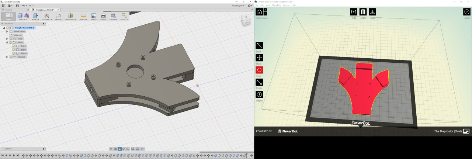Click the MakerBot Home View icon

point(259,12)
